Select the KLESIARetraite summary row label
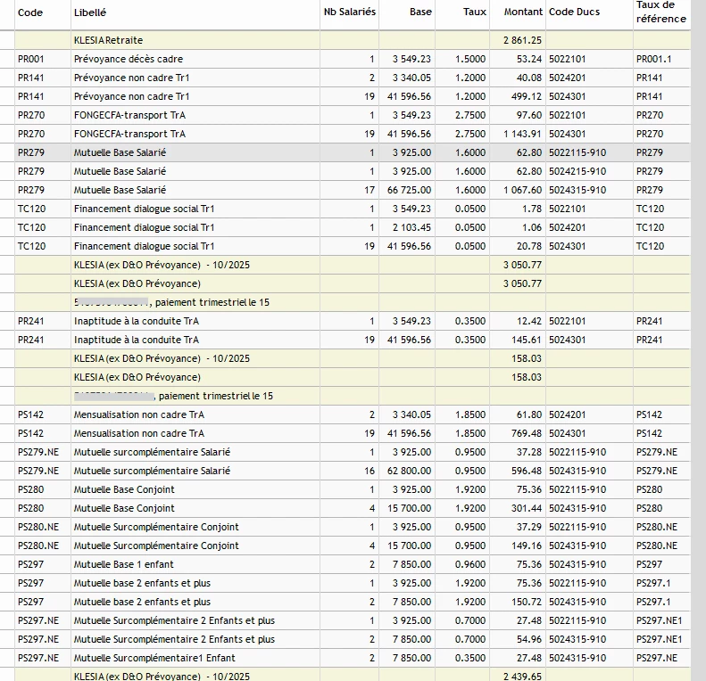 pos(108,40)
